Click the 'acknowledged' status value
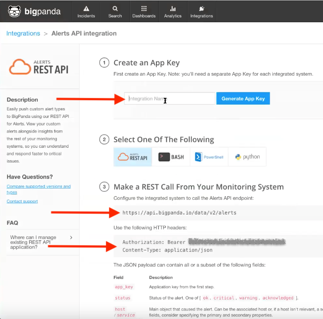The height and width of the screenshot is (319, 323). (x=278, y=298)
